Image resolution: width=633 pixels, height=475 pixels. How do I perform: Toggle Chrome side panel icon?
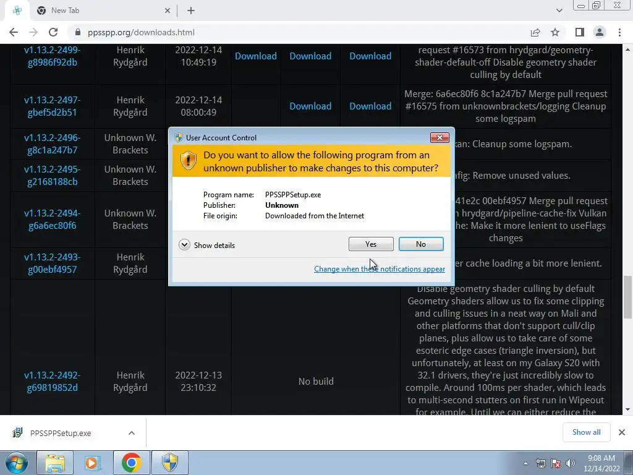coord(580,32)
